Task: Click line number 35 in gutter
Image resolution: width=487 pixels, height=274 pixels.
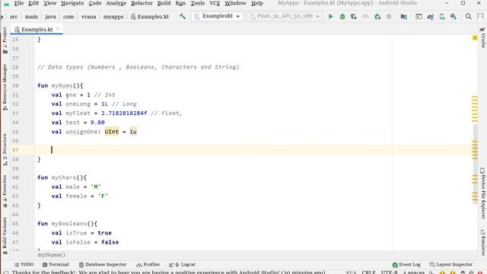Action: coord(15,132)
